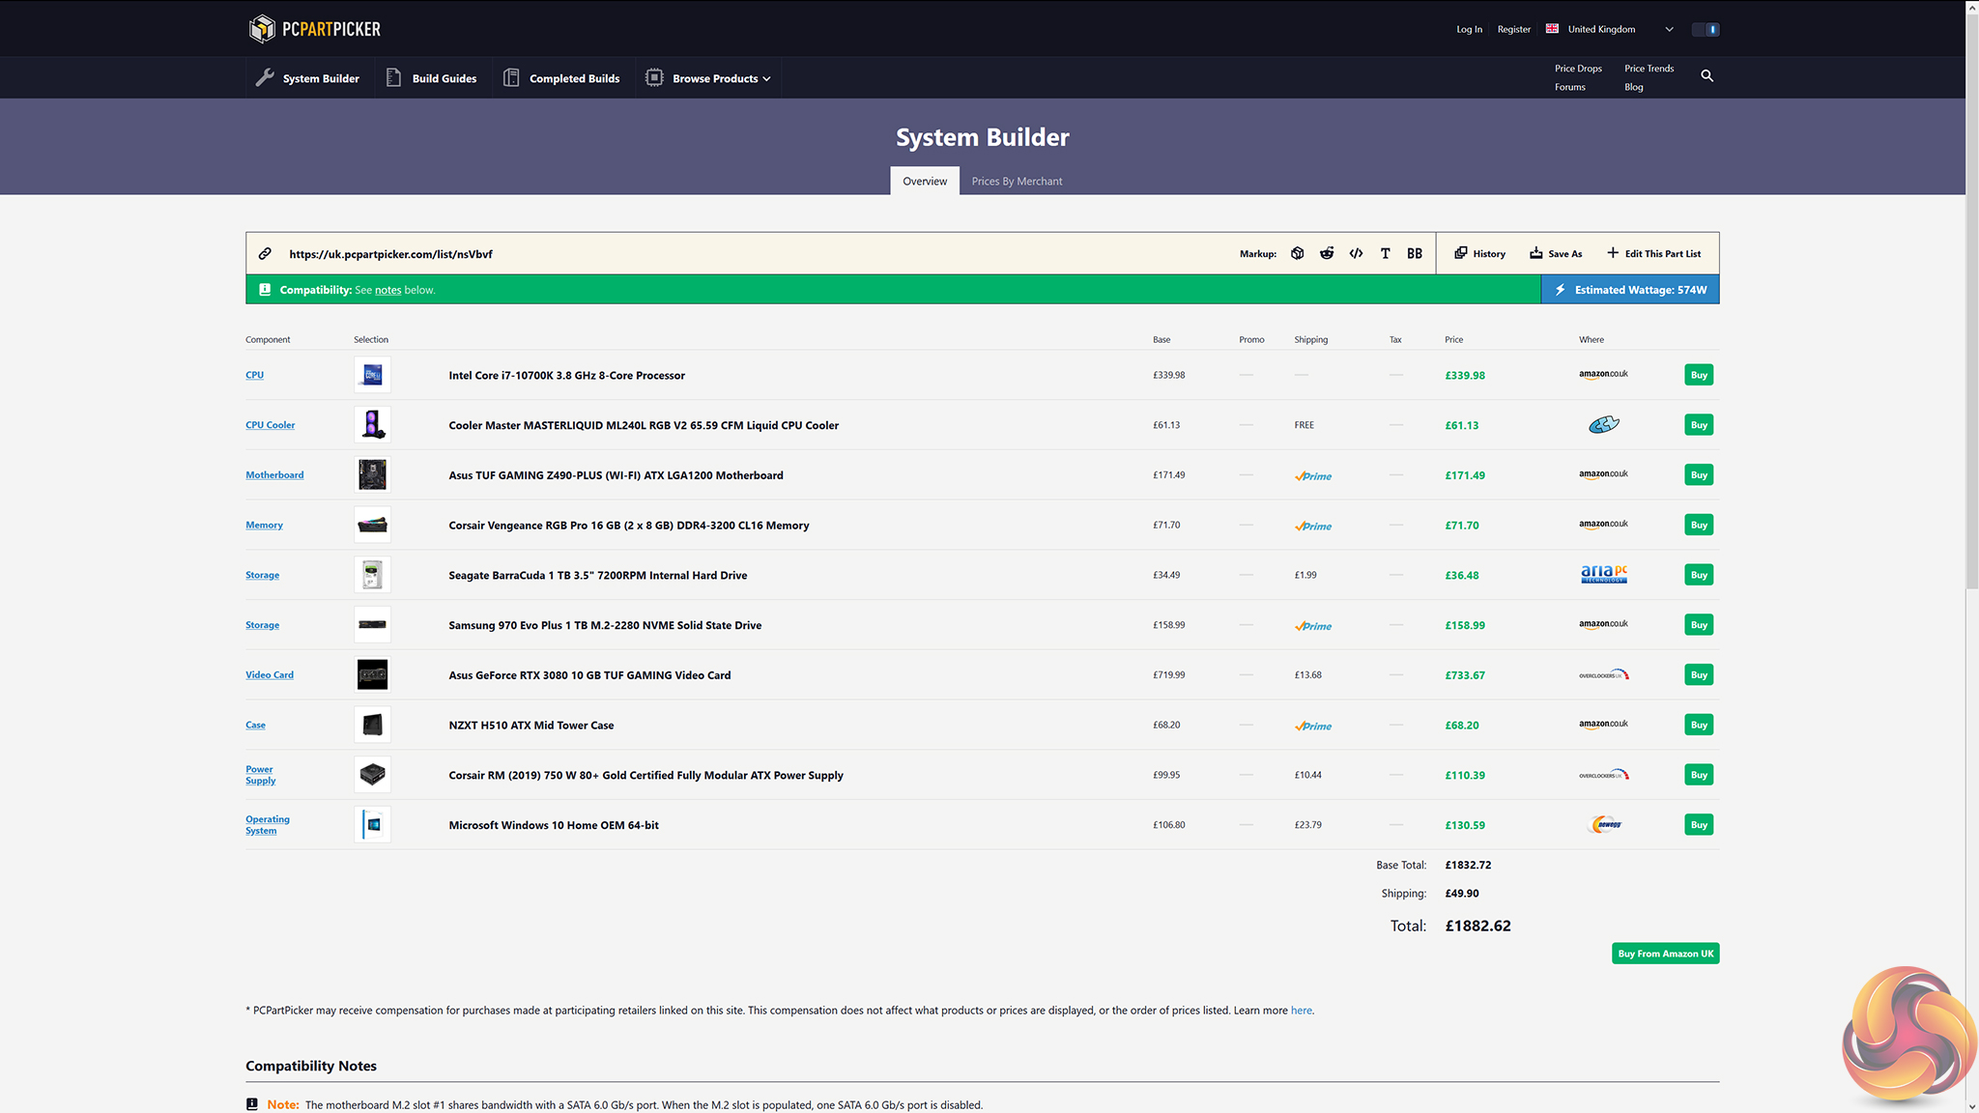Viewport: 1979px width, 1113px height.
Task: Select plain text markup T icon
Action: [x=1385, y=253]
